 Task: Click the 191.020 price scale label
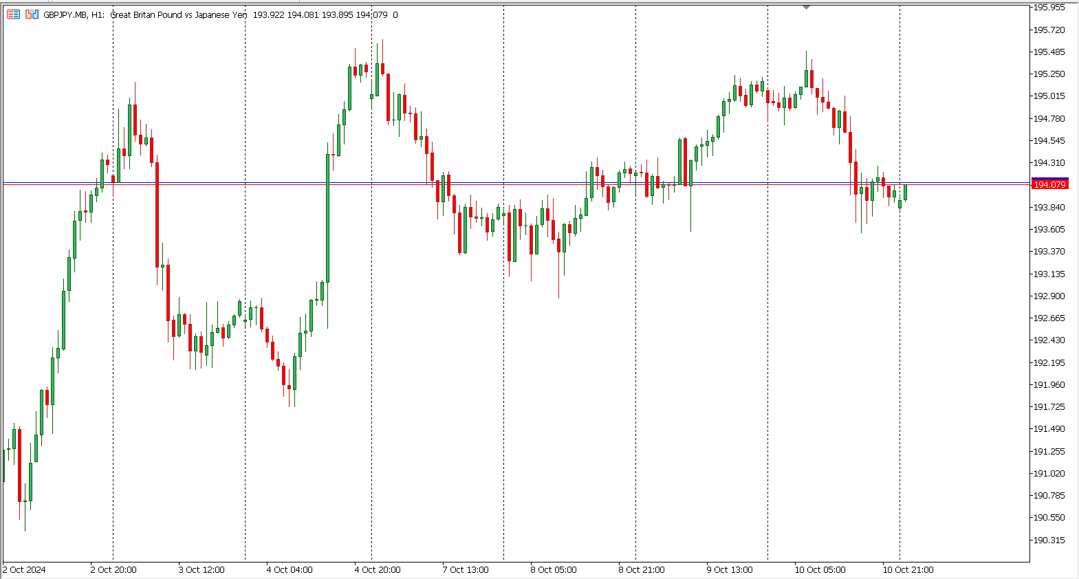[x=1049, y=474]
